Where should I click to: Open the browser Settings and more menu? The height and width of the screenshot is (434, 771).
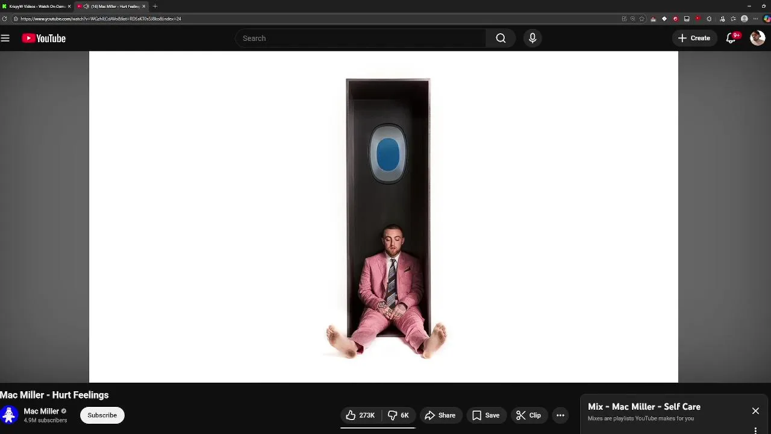tap(755, 19)
